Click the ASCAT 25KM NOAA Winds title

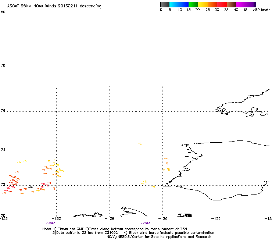tap(54, 6)
